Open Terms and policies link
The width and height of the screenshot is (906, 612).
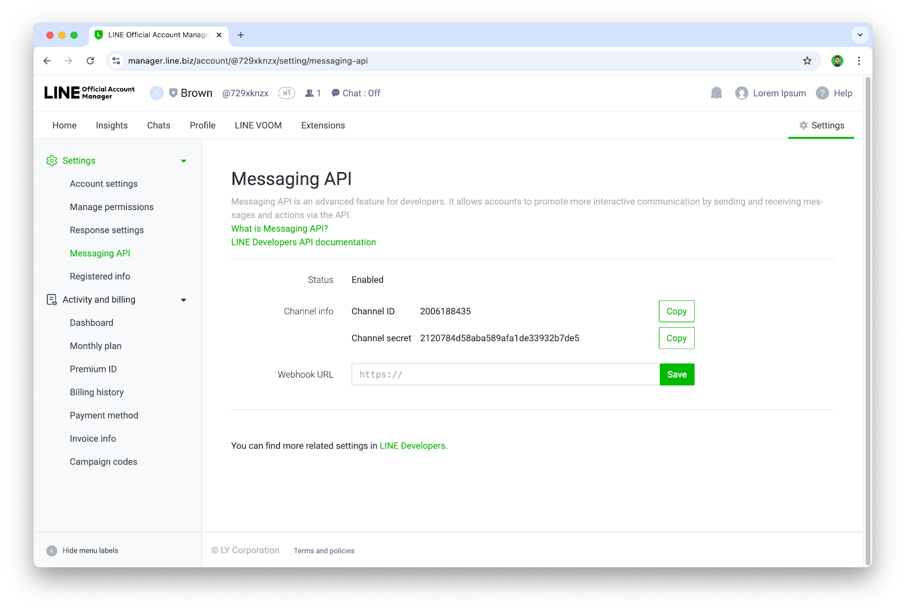click(x=324, y=551)
